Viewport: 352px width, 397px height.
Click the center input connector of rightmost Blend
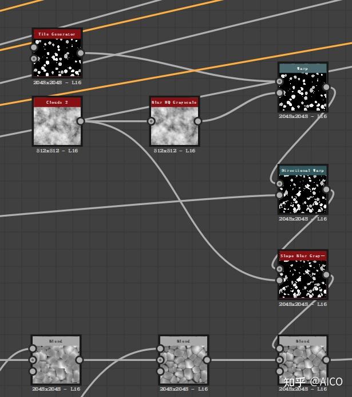(x=279, y=360)
